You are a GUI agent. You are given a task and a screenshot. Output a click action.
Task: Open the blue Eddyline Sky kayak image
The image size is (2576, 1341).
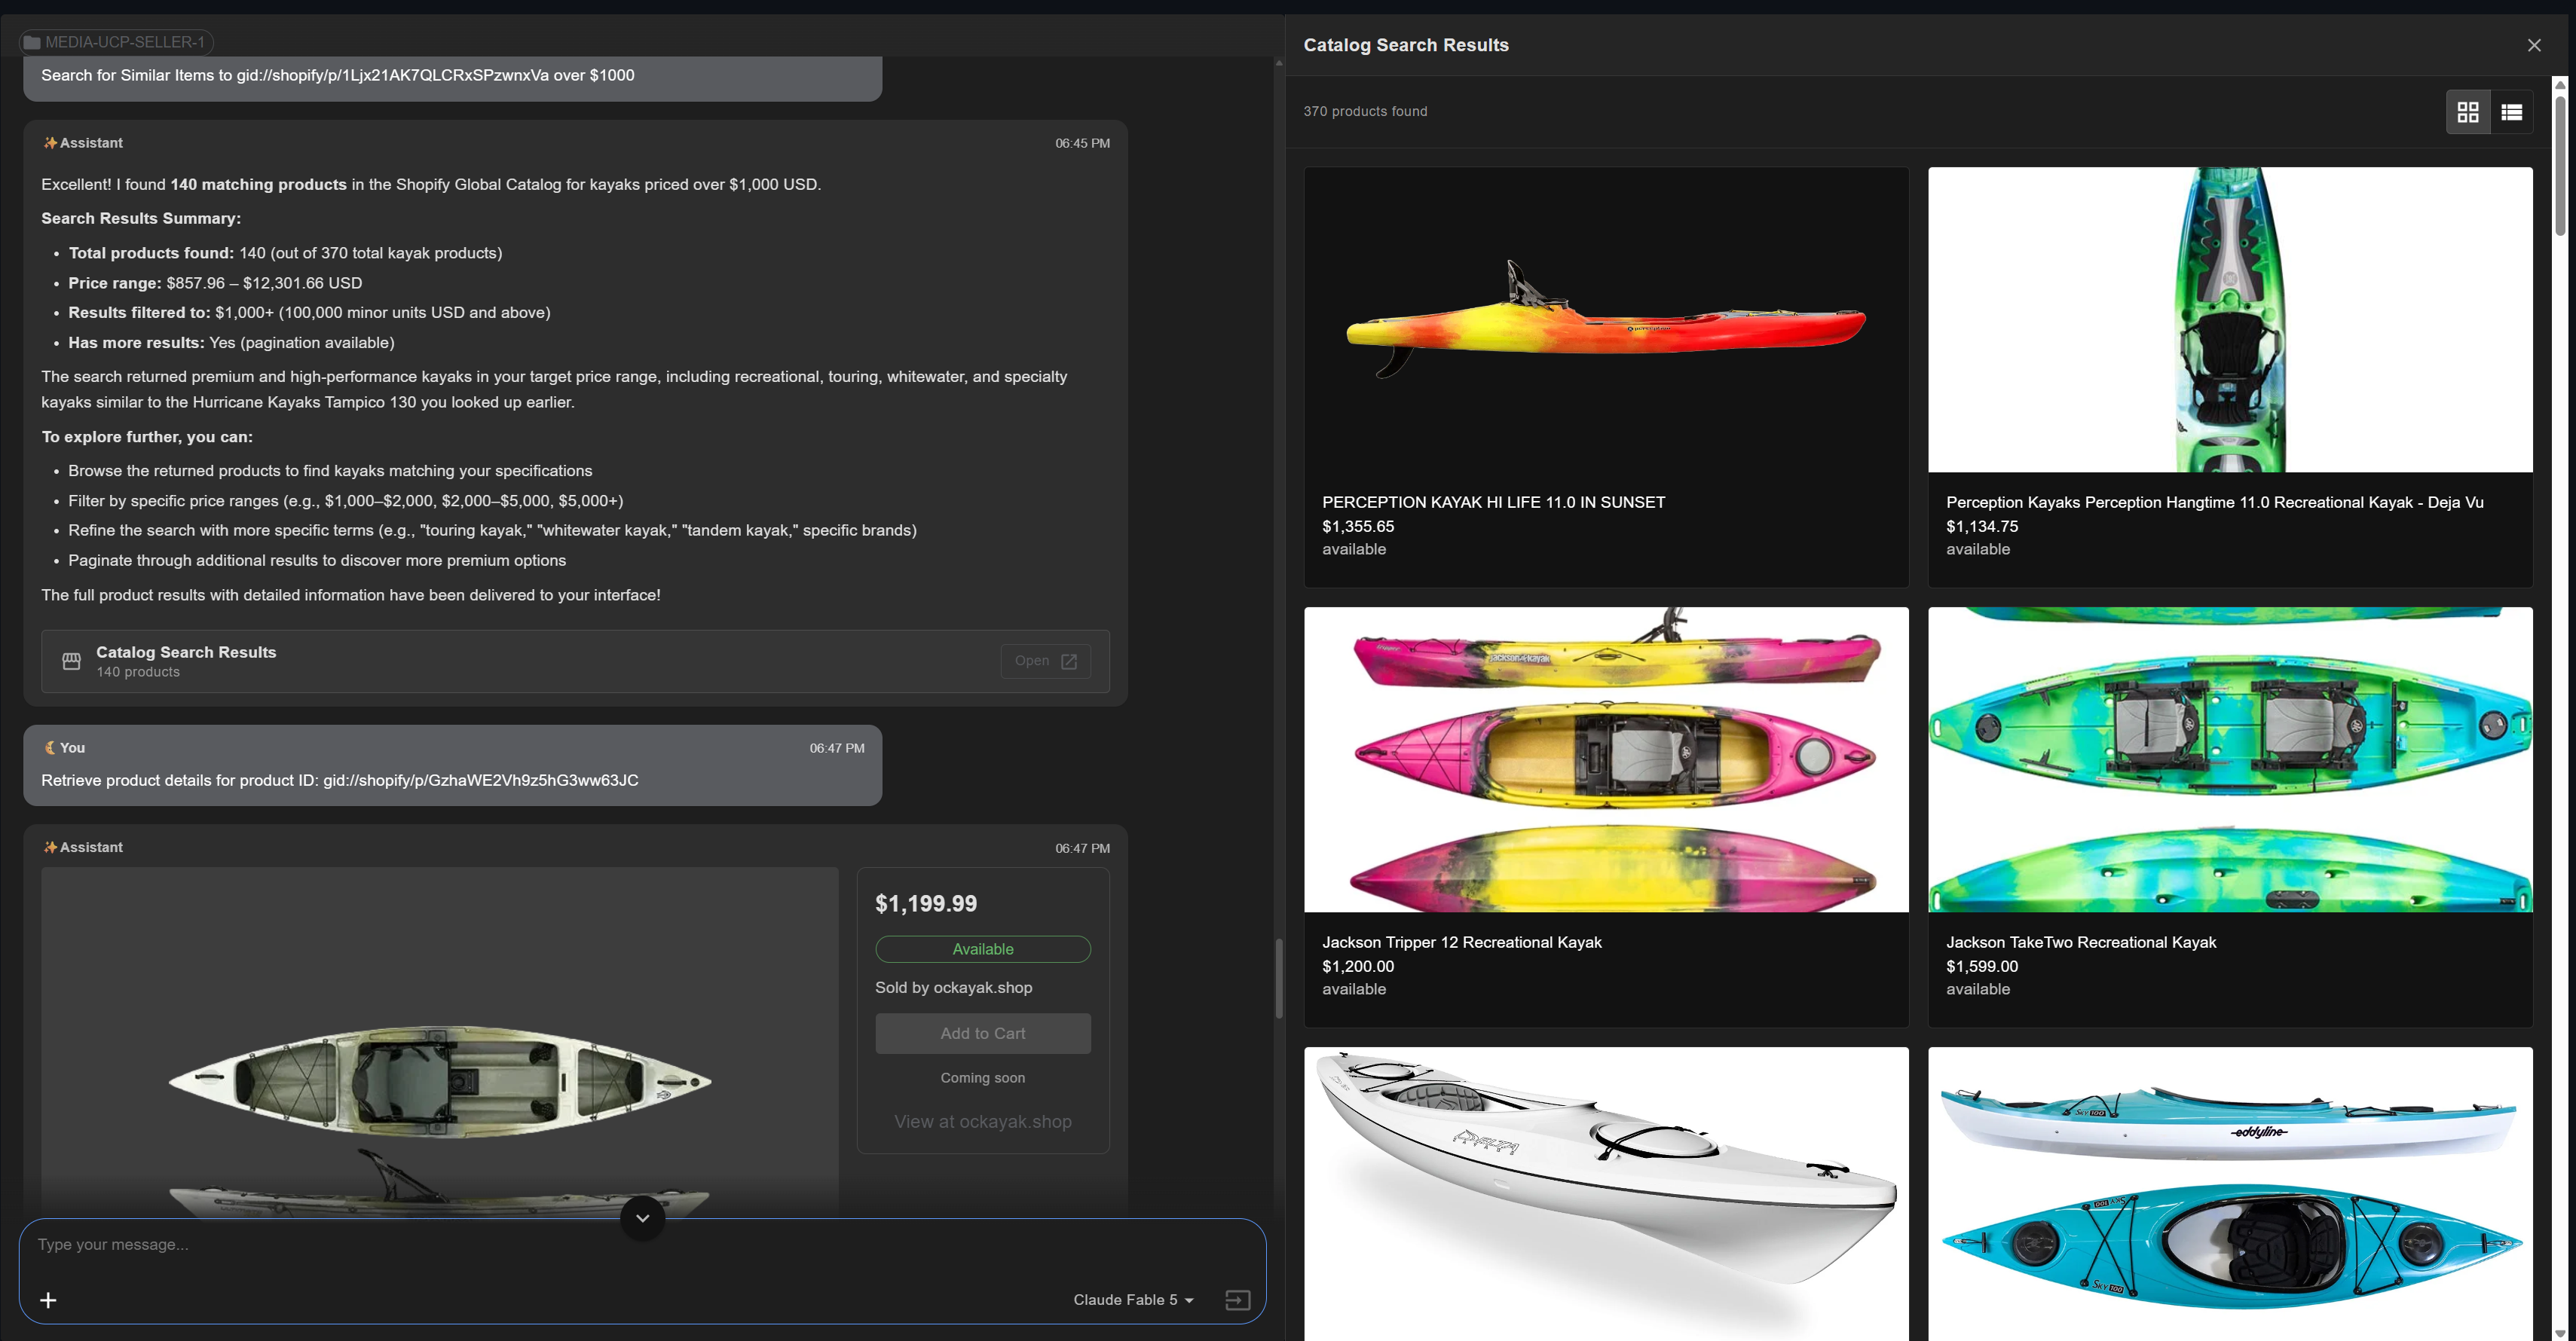point(2230,1194)
